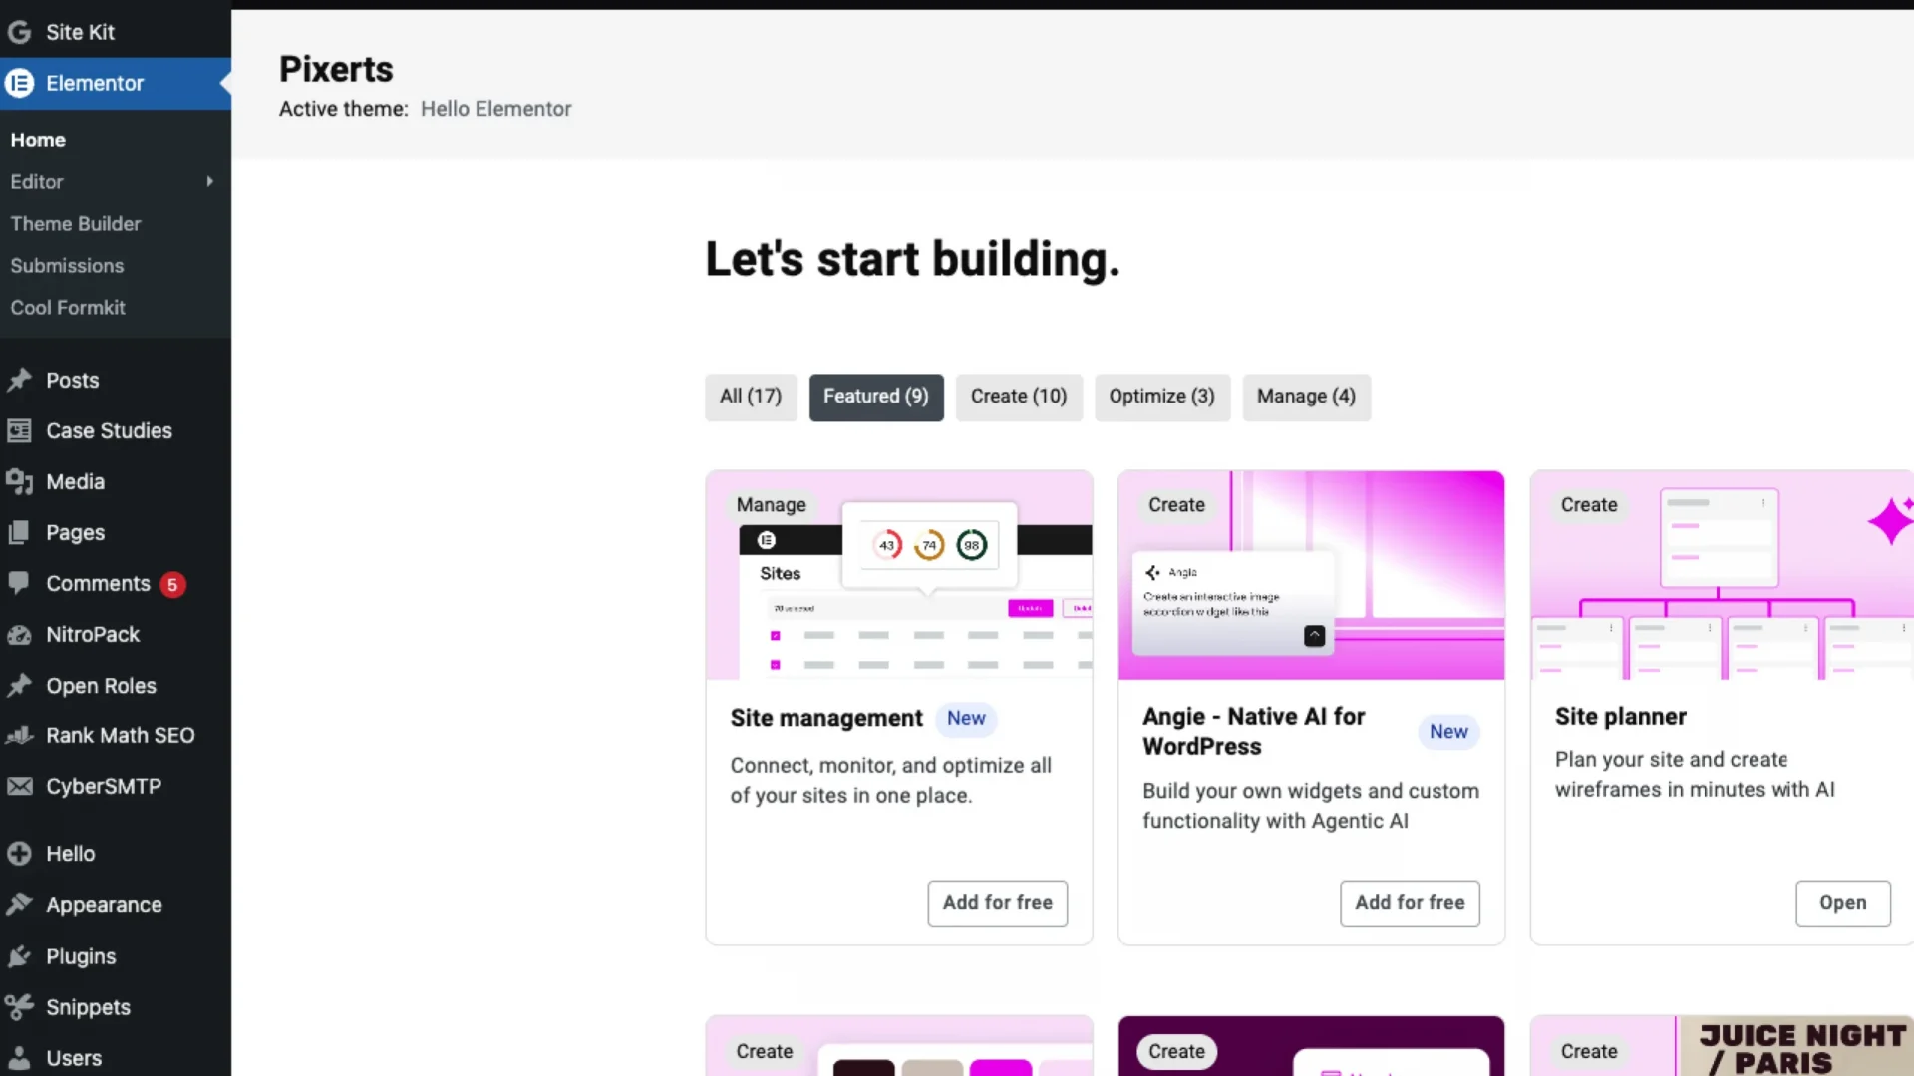The height and width of the screenshot is (1076, 1914).
Task: Click the Plugins plug icon
Action: (19, 956)
